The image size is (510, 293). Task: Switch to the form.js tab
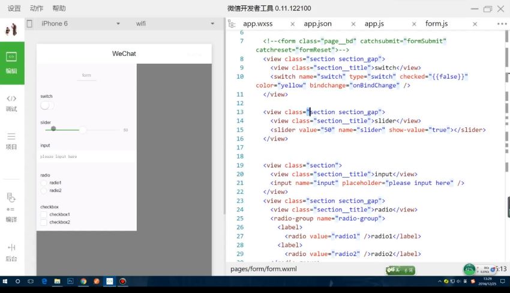436,24
